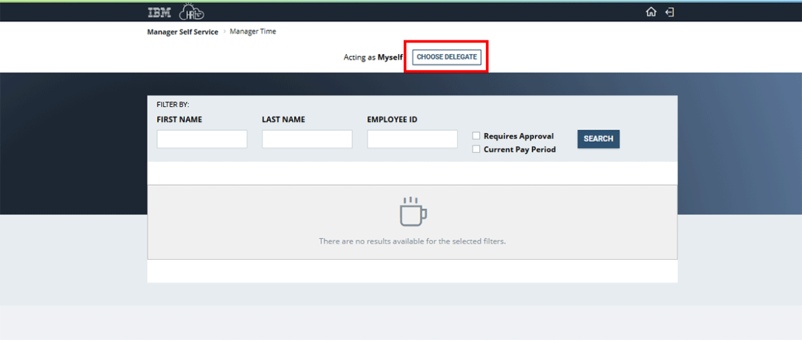Image resolution: width=802 pixels, height=340 pixels.
Task: Click into the Last Name field
Action: click(306, 139)
